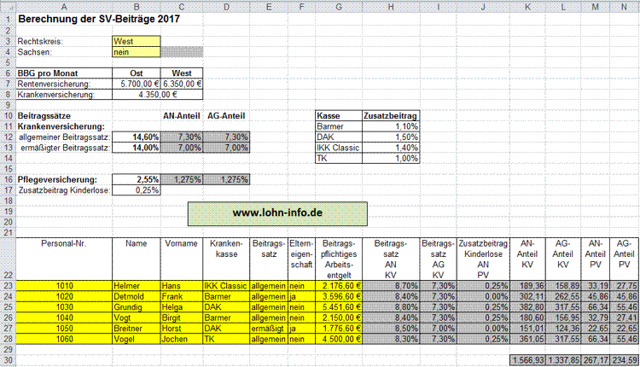The height and width of the screenshot is (367, 640).
Task: Select row header 30
Action: coord(9,360)
